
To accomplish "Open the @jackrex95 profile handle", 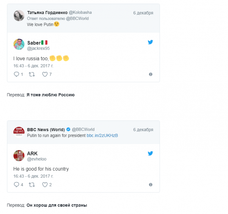I will click(38, 48).
